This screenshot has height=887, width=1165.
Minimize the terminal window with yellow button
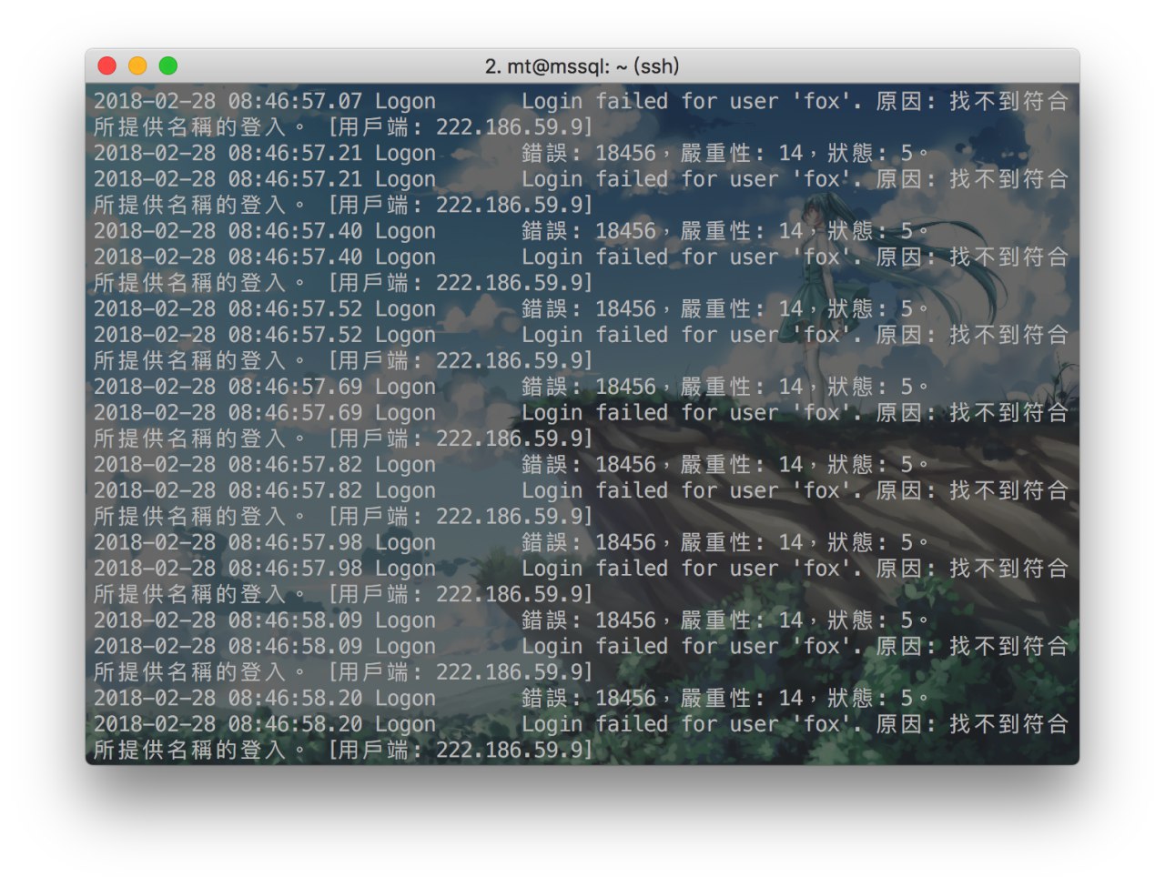(137, 66)
